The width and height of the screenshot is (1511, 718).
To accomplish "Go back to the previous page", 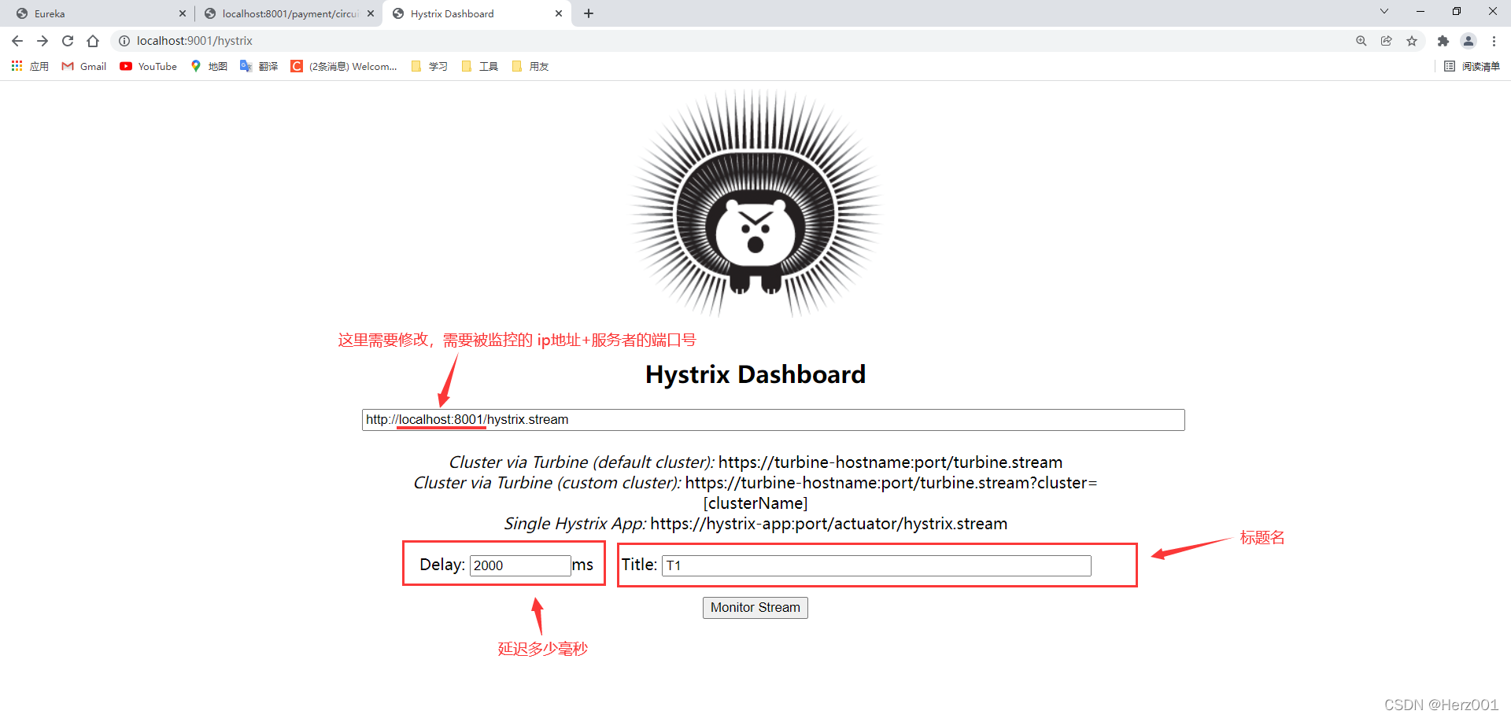I will click(x=17, y=41).
